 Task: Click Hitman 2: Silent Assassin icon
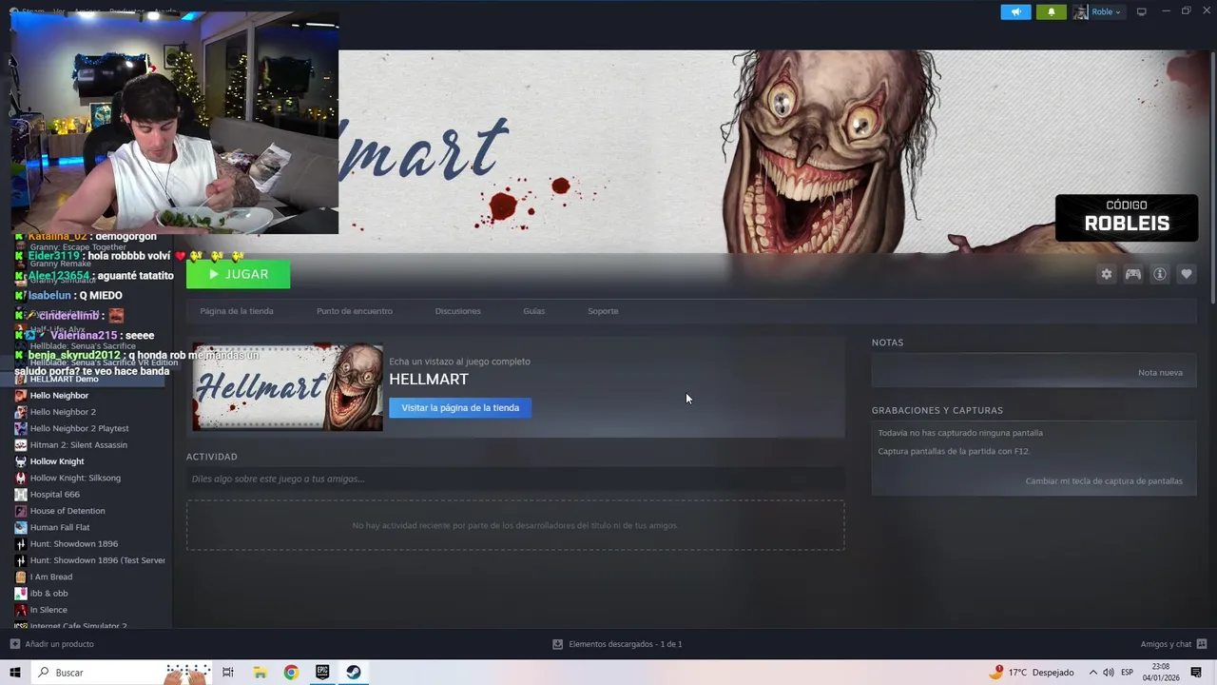21,445
